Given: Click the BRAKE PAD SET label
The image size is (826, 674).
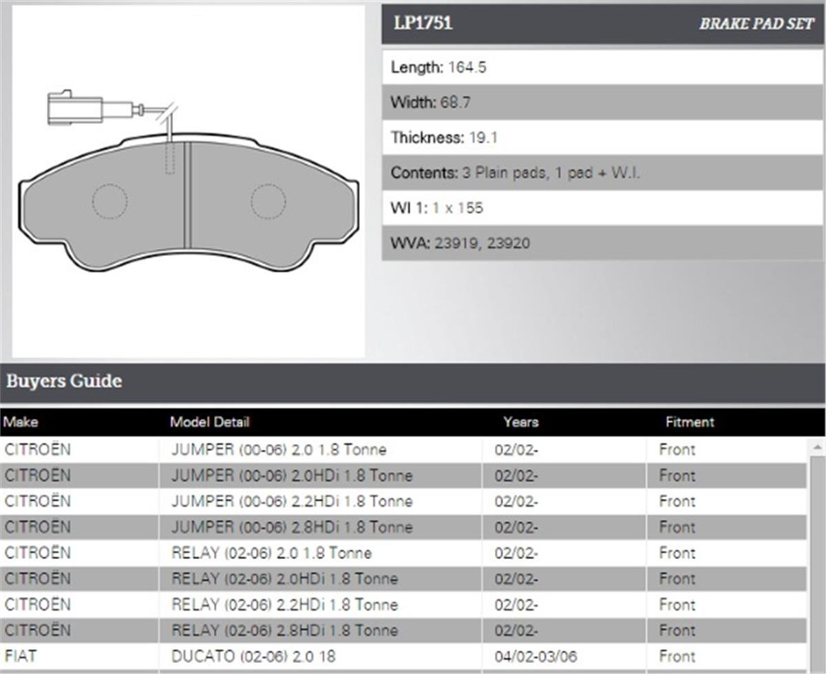Looking at the screenshot, I should point(756,24).
